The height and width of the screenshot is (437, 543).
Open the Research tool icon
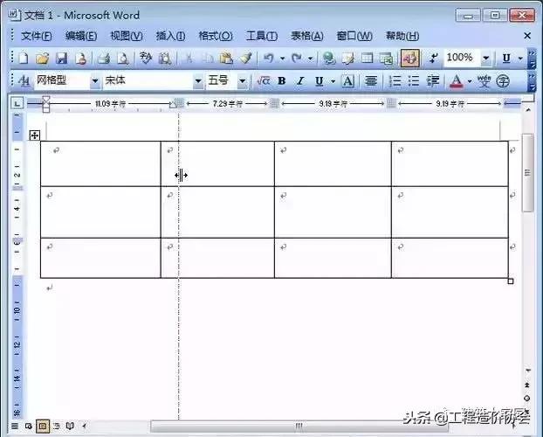[165, 59]
